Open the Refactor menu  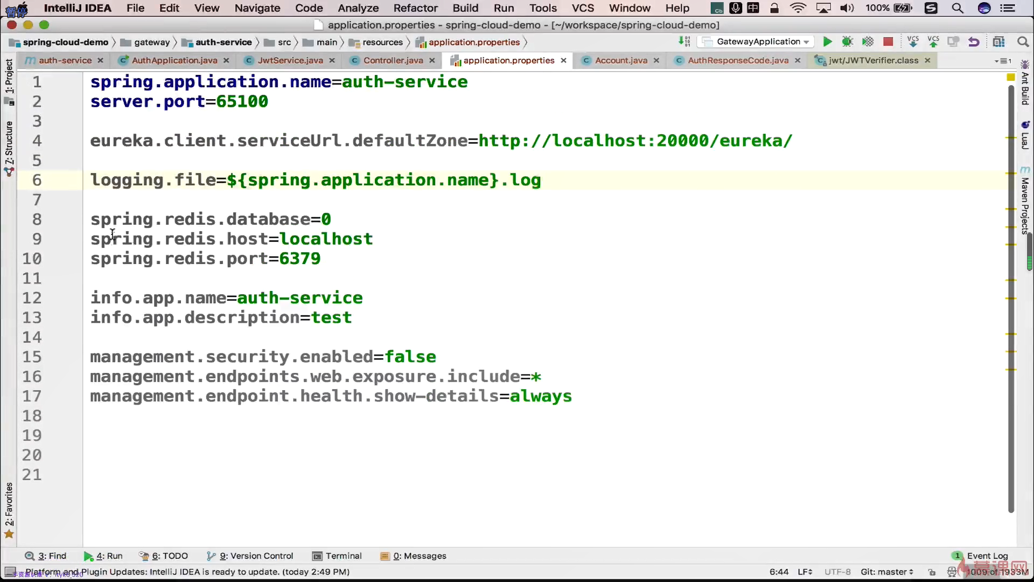[415, 8]
